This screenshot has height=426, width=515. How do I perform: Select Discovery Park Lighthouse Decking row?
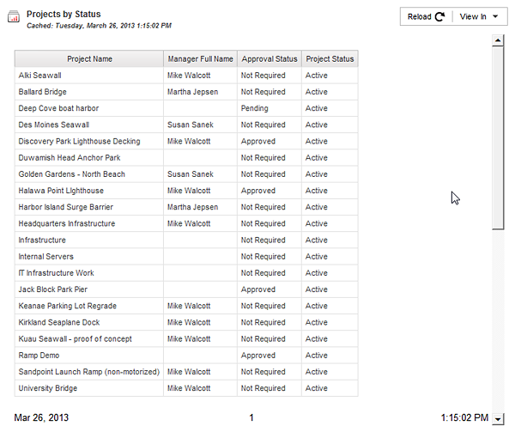tap(79, 141)
